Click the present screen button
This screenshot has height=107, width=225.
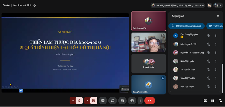click(x=103, y=101)
